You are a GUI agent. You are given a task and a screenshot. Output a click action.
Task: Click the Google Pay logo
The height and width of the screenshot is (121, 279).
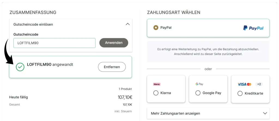[x=199, y=84]
